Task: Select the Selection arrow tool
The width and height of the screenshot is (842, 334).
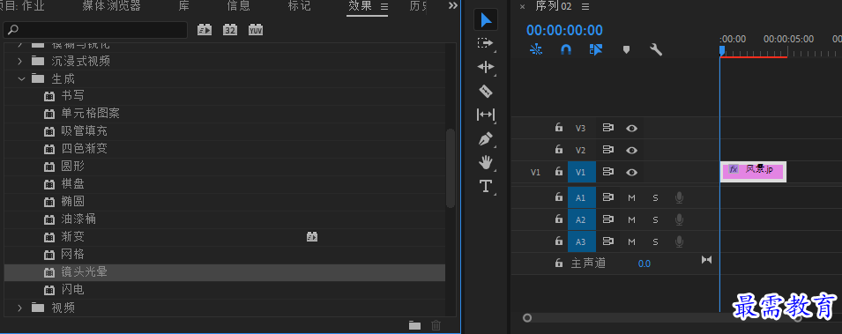Action: click(x=486, y=20)
